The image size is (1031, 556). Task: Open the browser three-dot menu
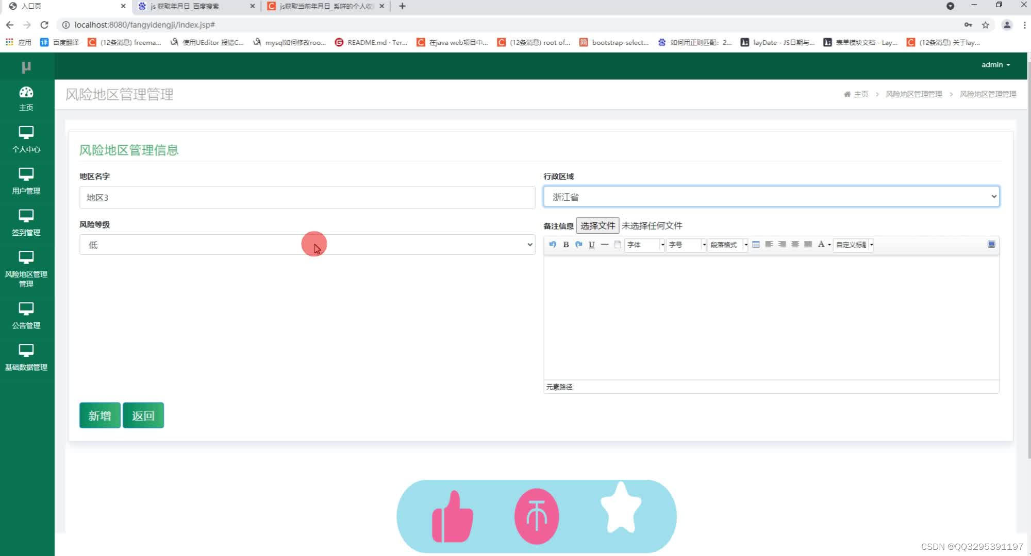coord(1025,25)
